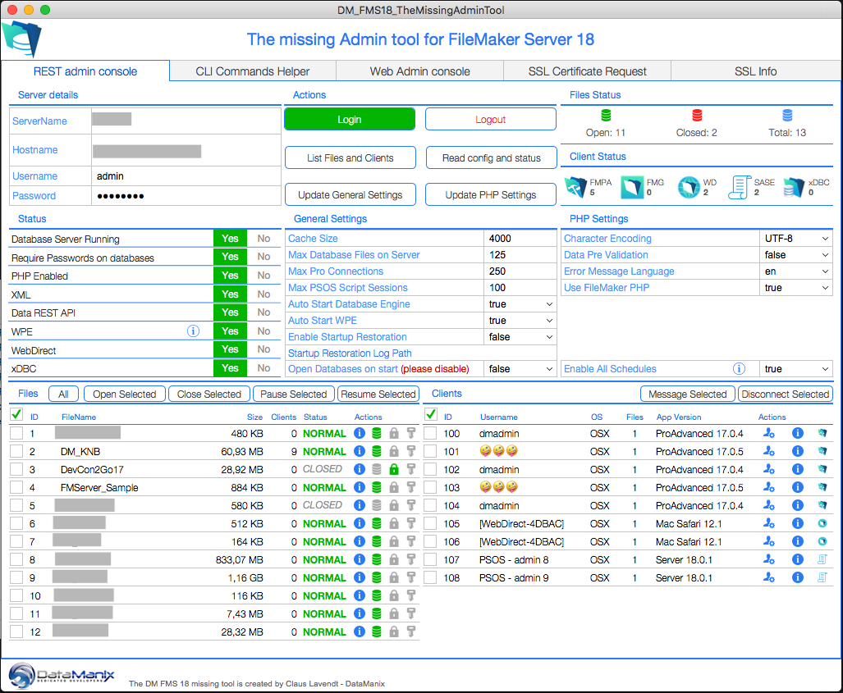
Task: Check the box for FMServer_Sample
Action: tap(16, 487)
